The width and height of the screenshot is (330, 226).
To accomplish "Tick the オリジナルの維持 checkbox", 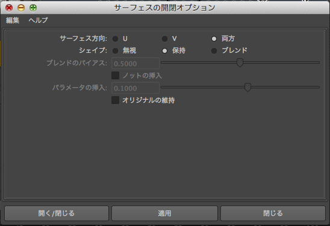I will pos(116,100).
